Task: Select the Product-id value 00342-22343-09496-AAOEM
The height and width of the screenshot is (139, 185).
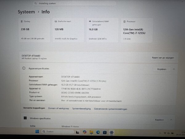Action: coord(75,93)
